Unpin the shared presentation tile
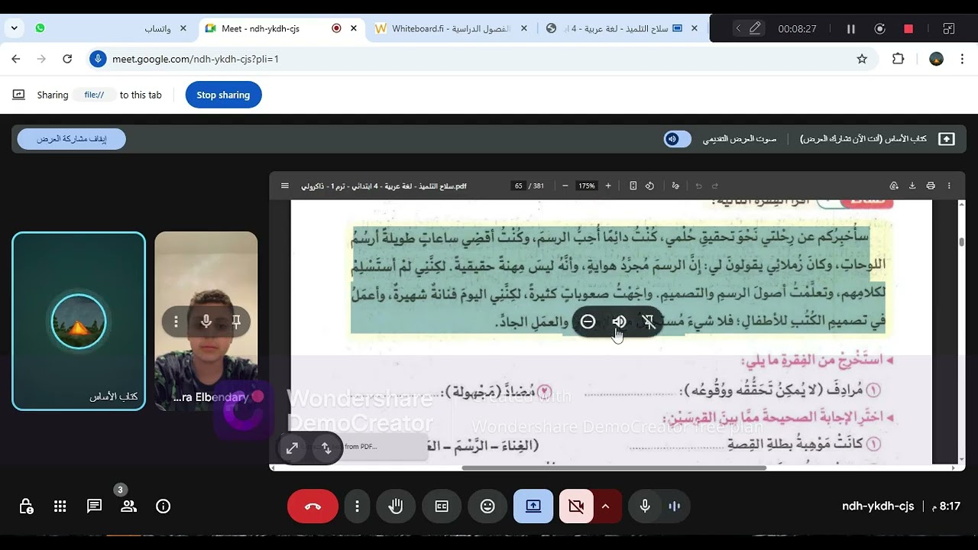 (x=649, y=322)
